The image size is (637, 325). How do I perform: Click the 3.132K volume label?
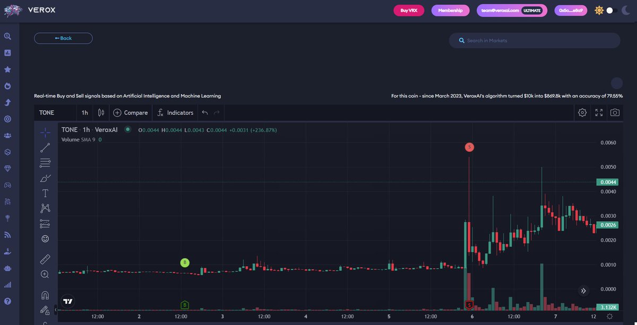tap(608, 308)
